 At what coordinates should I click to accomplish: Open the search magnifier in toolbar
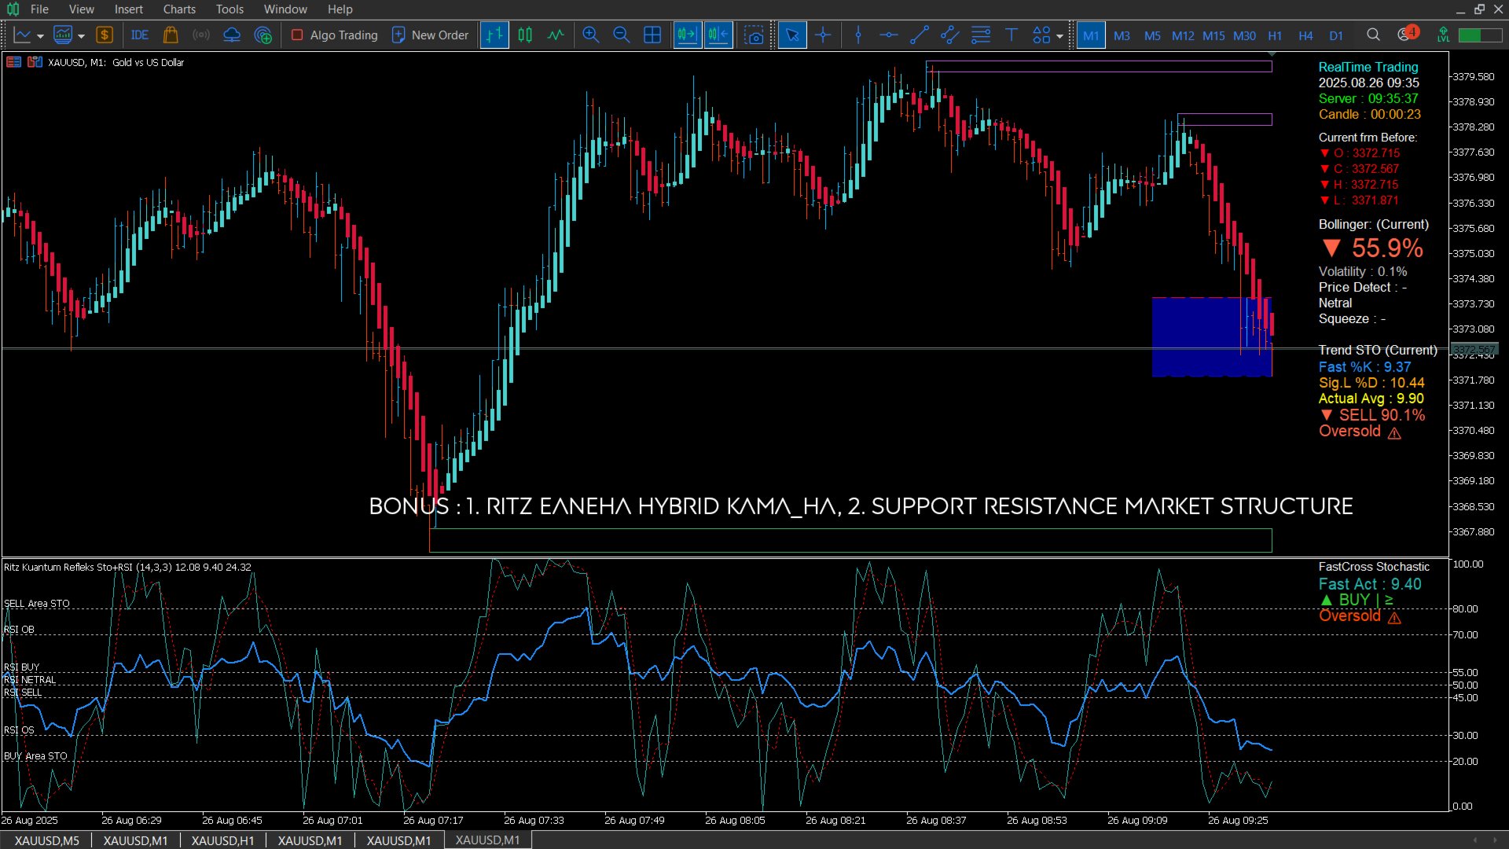[x=1373, y=35]
